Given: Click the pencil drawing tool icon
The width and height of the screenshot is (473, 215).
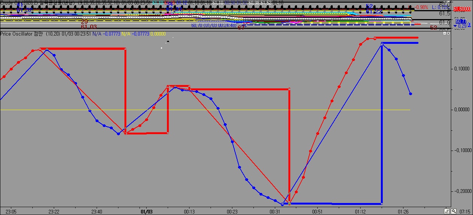Looking at the screenshot, I should pyautogui.click(x=447, y=211).
